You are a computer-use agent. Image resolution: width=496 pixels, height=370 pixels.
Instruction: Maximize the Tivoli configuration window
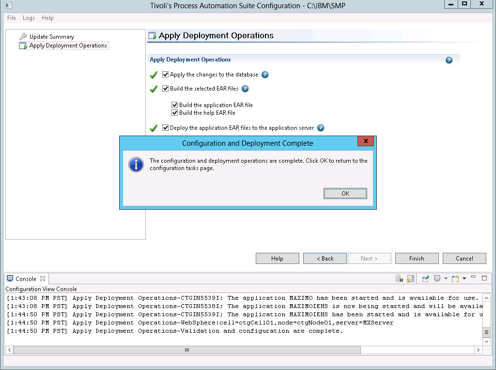point(465,4)
